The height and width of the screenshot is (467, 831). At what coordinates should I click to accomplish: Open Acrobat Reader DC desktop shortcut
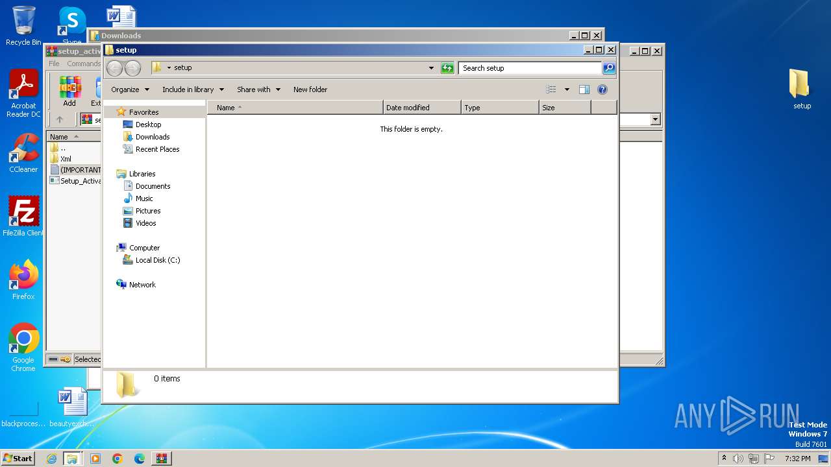(x=23, y=94)
